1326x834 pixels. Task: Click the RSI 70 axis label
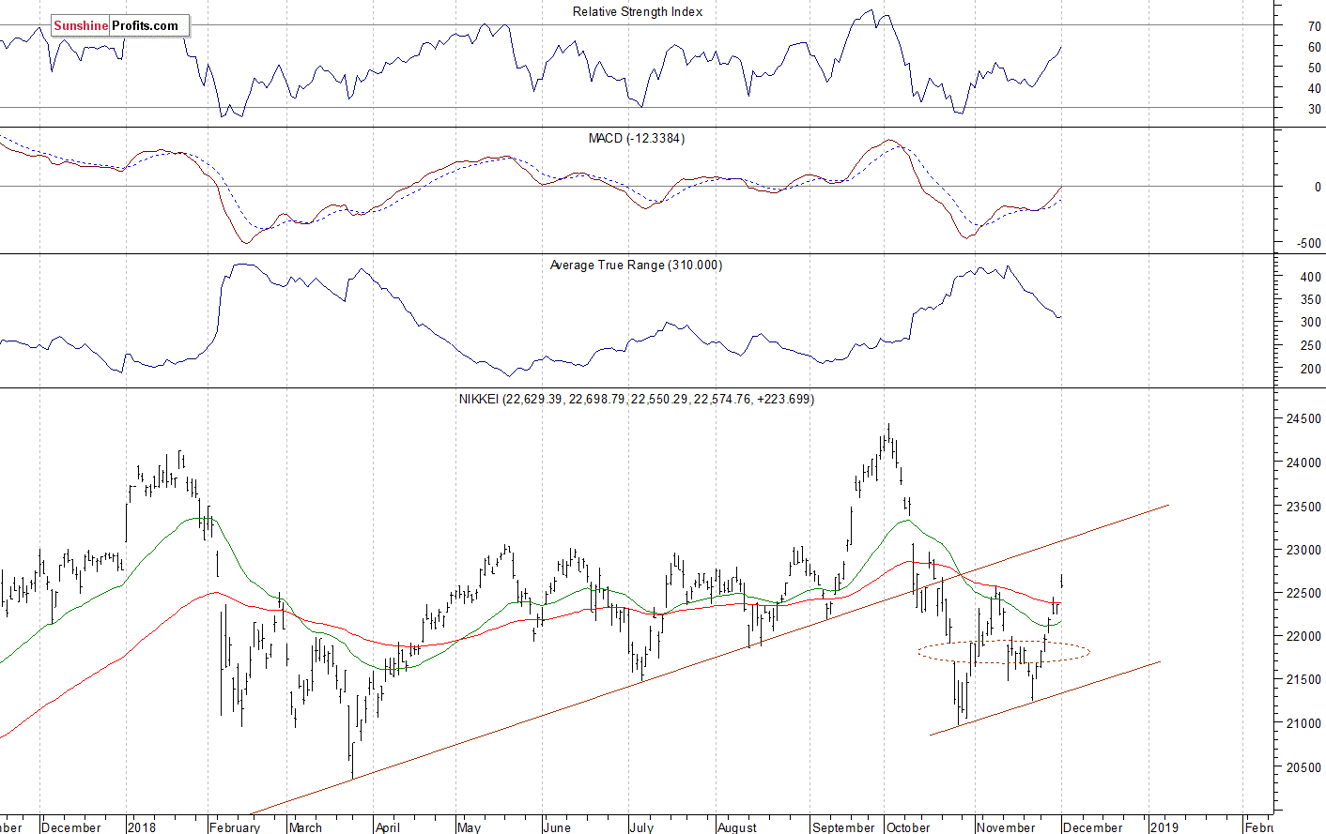1314,26
